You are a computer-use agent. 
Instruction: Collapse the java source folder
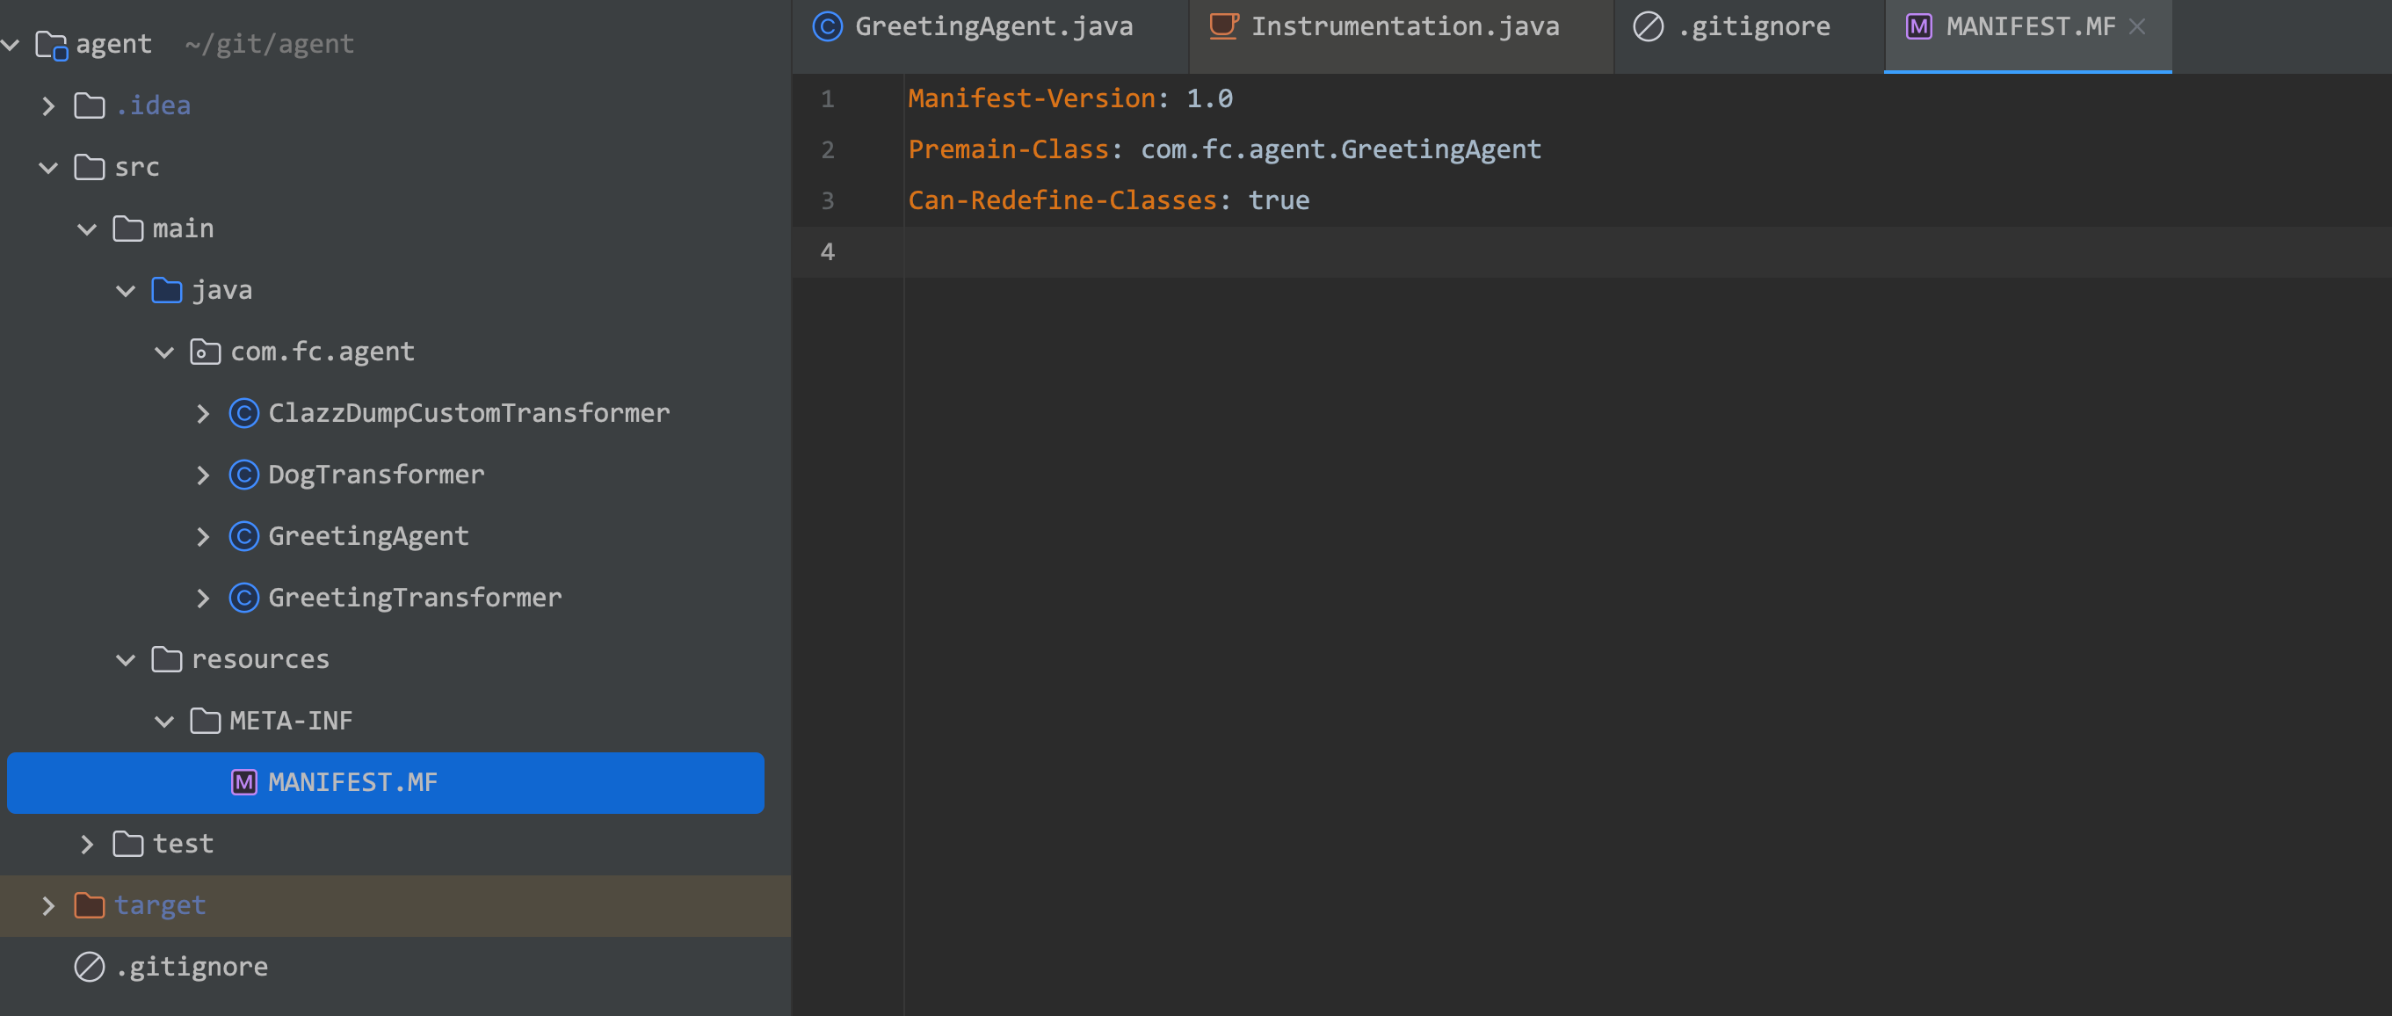[127, 291]
